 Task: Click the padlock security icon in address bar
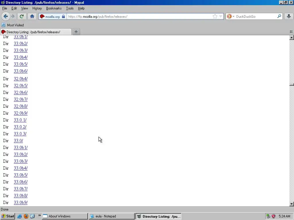pyautogui.click(x=63, y=16)
